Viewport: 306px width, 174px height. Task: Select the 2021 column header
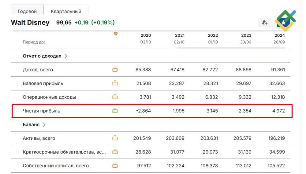point(180,35)
